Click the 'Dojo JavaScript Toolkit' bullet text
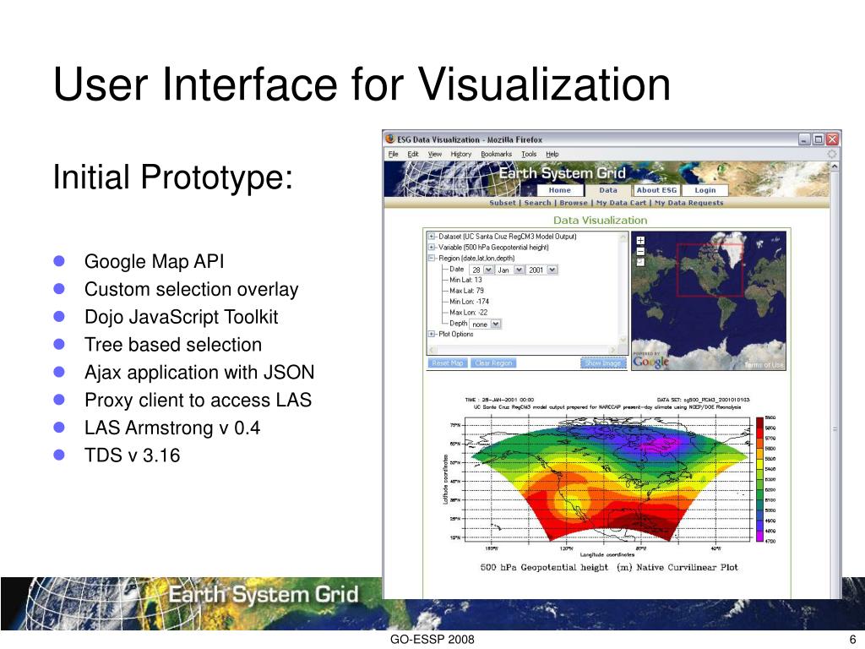Screen dimensions: 865x649 pos(181,317)
